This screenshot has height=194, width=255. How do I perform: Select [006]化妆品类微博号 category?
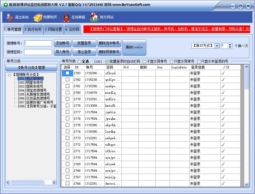point(34,98)
